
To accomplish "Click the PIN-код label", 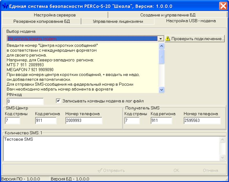I will [14, 95].
